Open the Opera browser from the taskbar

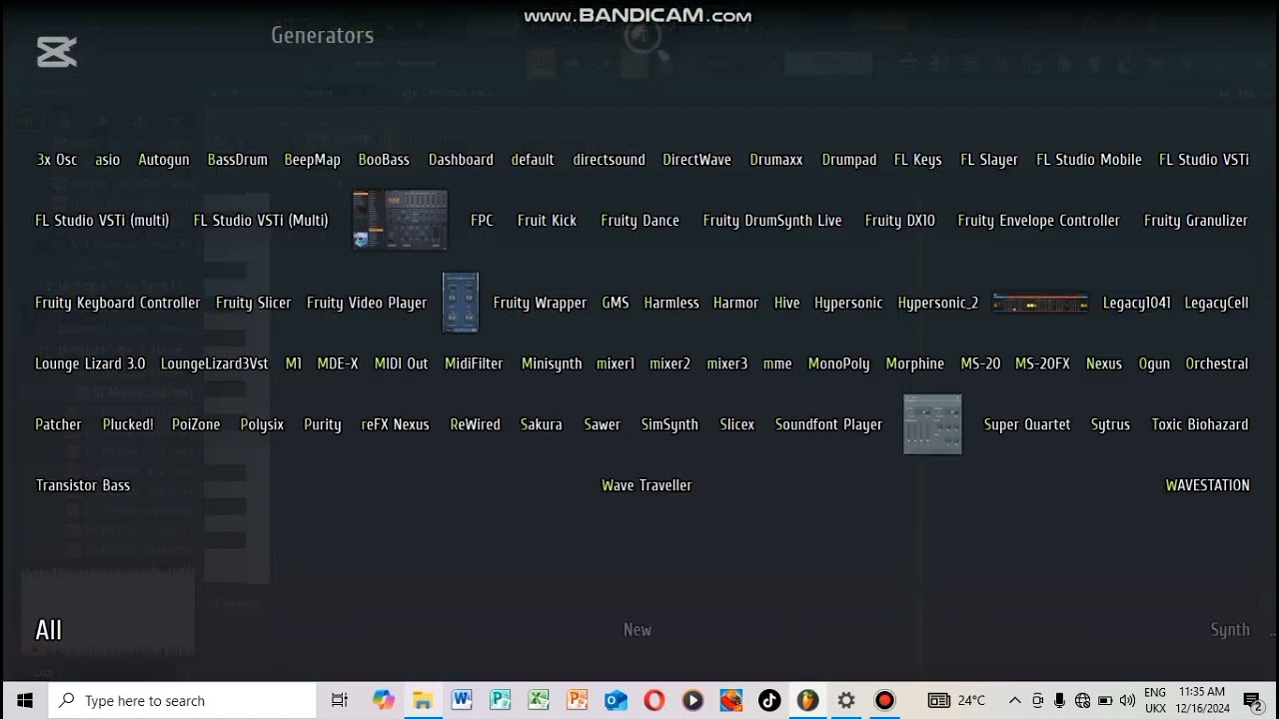pos(654,700)
